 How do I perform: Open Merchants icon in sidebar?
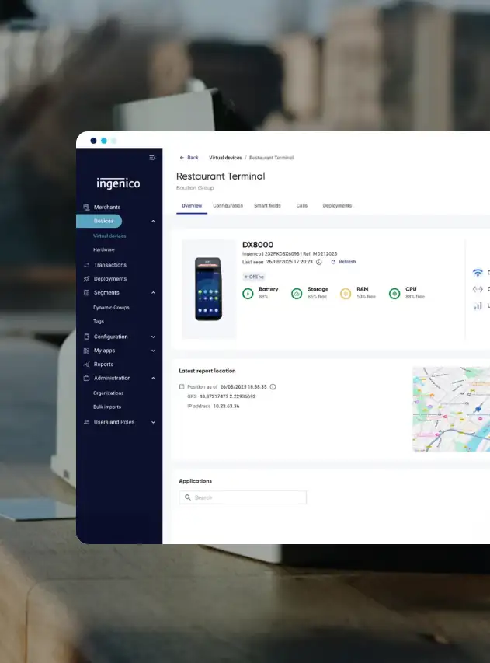[x=86, y=208]
